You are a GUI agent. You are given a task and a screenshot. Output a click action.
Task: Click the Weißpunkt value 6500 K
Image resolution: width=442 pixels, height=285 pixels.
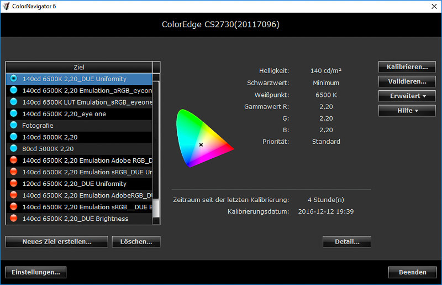[x=326, y=95]
